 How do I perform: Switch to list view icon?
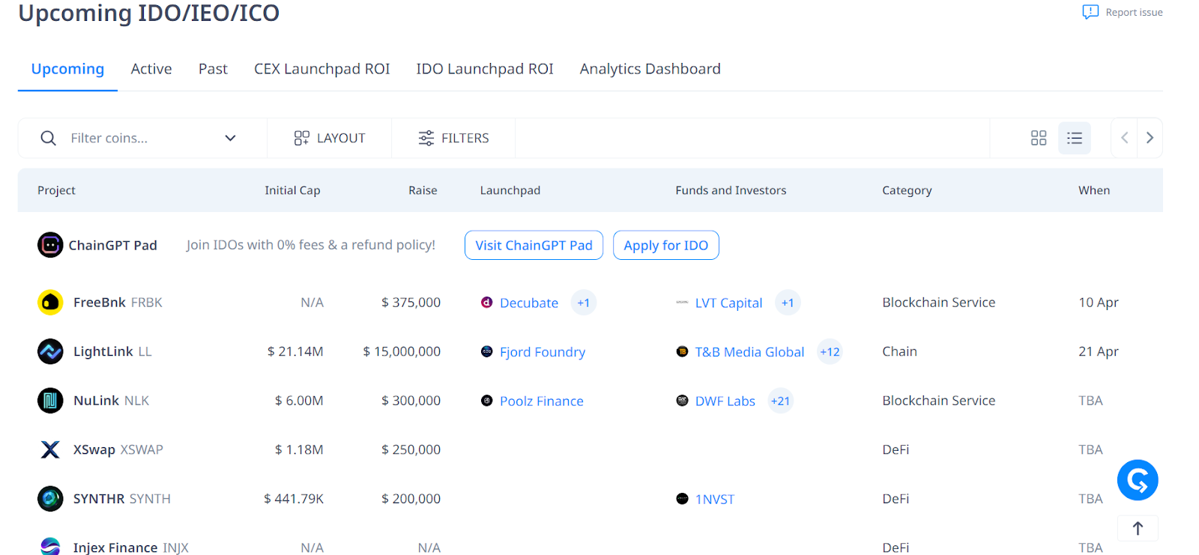(1075, 138)
